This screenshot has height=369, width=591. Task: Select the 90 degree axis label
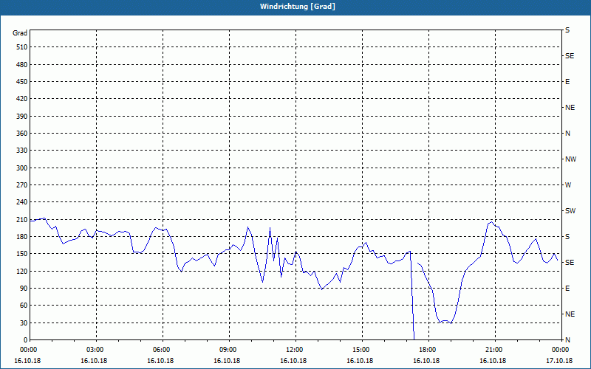coord(24,289)
